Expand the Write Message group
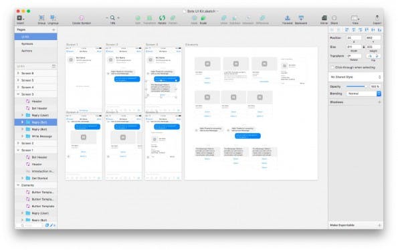This screenshot has width=398, height=250. click(x=22, y=136)
